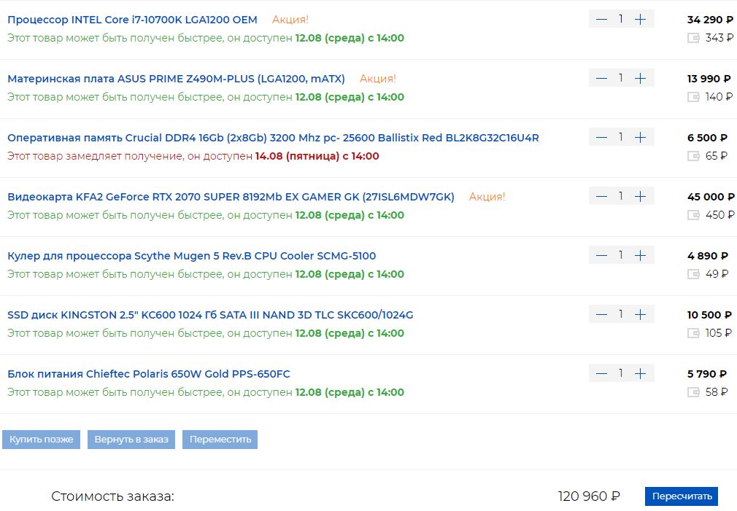Click green availability notice under Scythe cooler

click(205, 274)
